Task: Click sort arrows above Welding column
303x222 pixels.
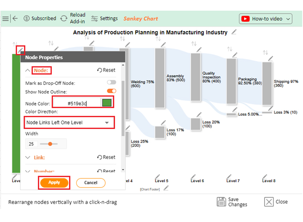Action: pos(122,39)
